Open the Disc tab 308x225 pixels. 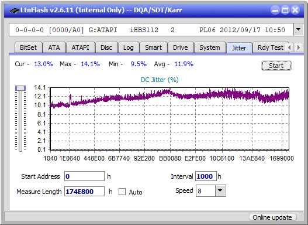(106, 47)
